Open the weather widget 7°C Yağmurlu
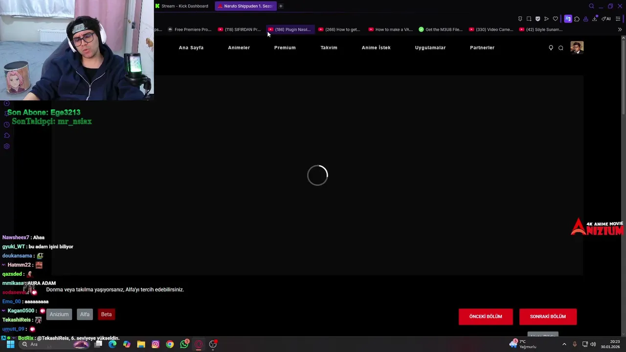The image size is (626, 352). 523,344
